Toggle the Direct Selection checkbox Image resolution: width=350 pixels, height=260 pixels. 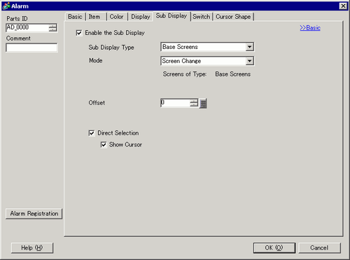[92, 133]
